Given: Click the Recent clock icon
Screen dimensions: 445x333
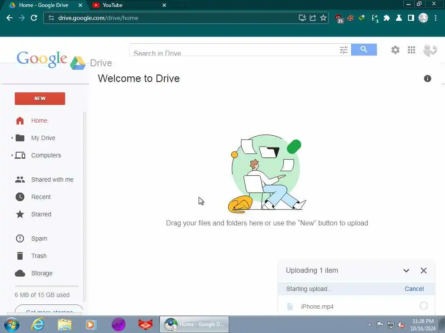Looking at the screenshot, I should (x=20, y=197).
